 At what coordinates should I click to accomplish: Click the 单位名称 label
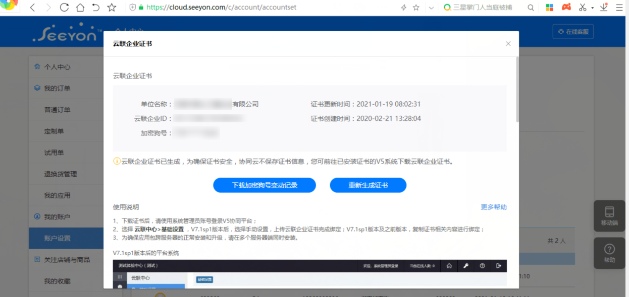(x=156, y=105)
